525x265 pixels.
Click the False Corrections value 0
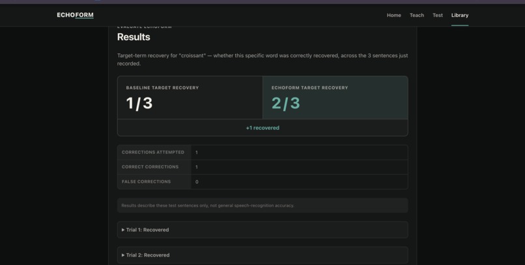tap(197, 182)
